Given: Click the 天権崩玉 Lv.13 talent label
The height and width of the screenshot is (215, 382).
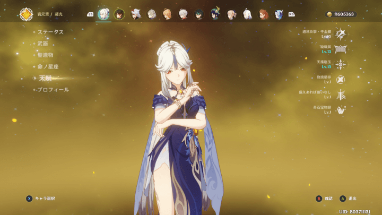Looking at the screenshot, I should pyautogui.click(x=324, y=64).
